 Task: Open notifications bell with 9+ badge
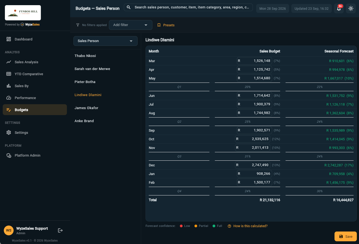(339, 8)
